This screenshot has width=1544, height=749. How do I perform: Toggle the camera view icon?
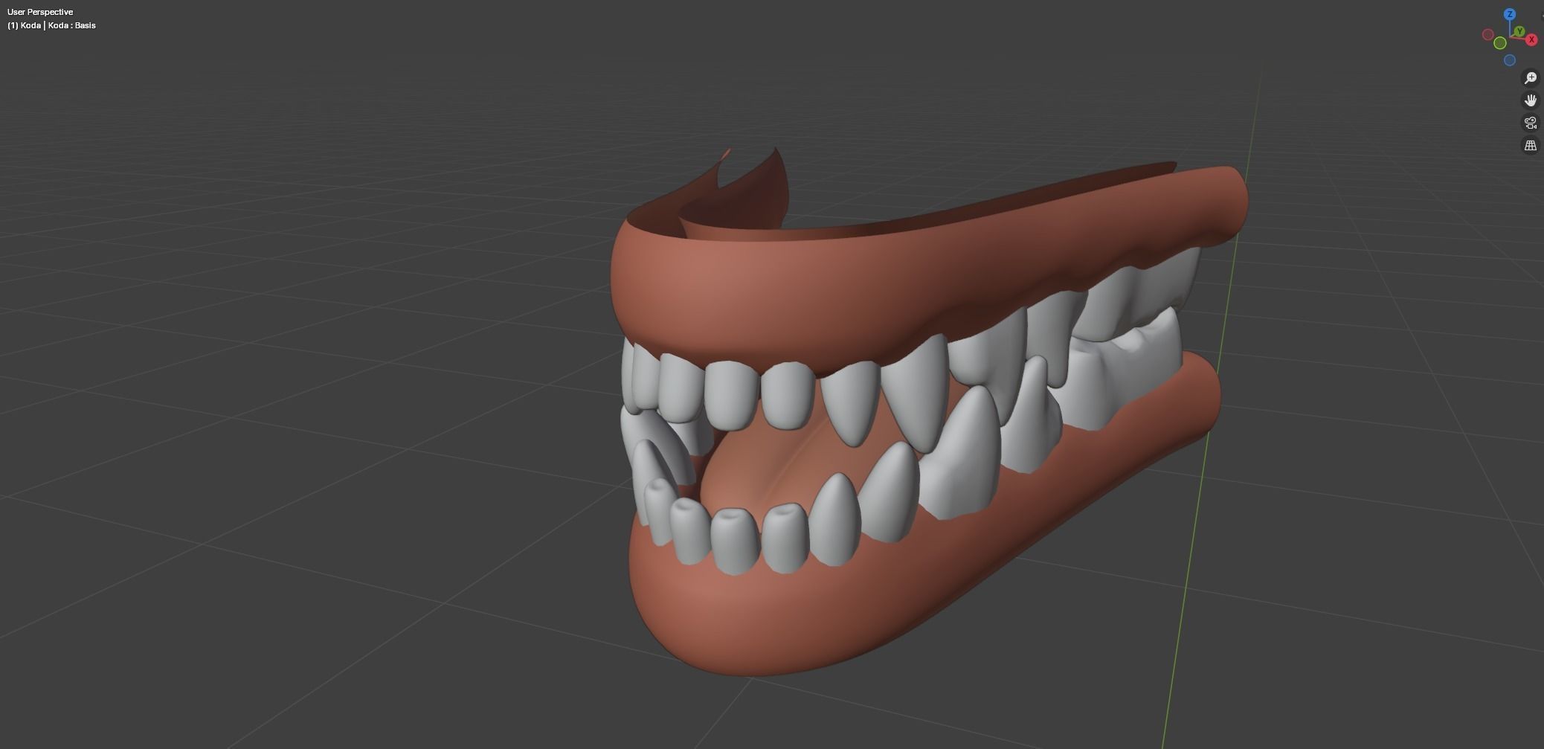(x=1530, y=123)
